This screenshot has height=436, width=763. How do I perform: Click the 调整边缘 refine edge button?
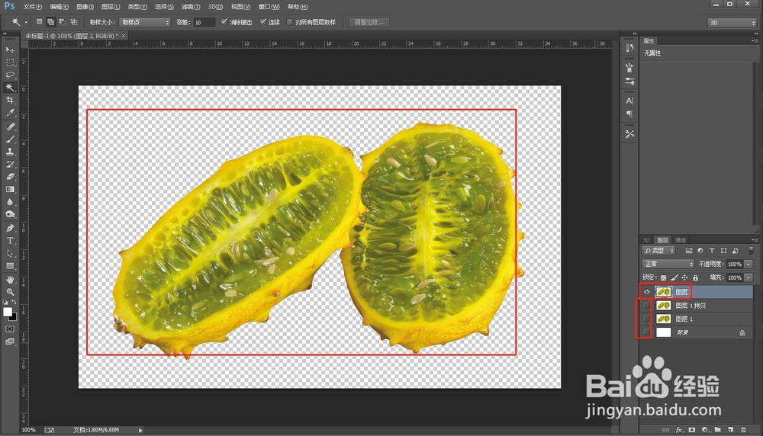click(x=369, y=22)
